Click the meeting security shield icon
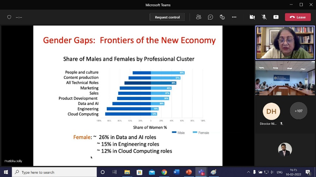This screenshot has height=177, width=316. click(x=9, y=17)
